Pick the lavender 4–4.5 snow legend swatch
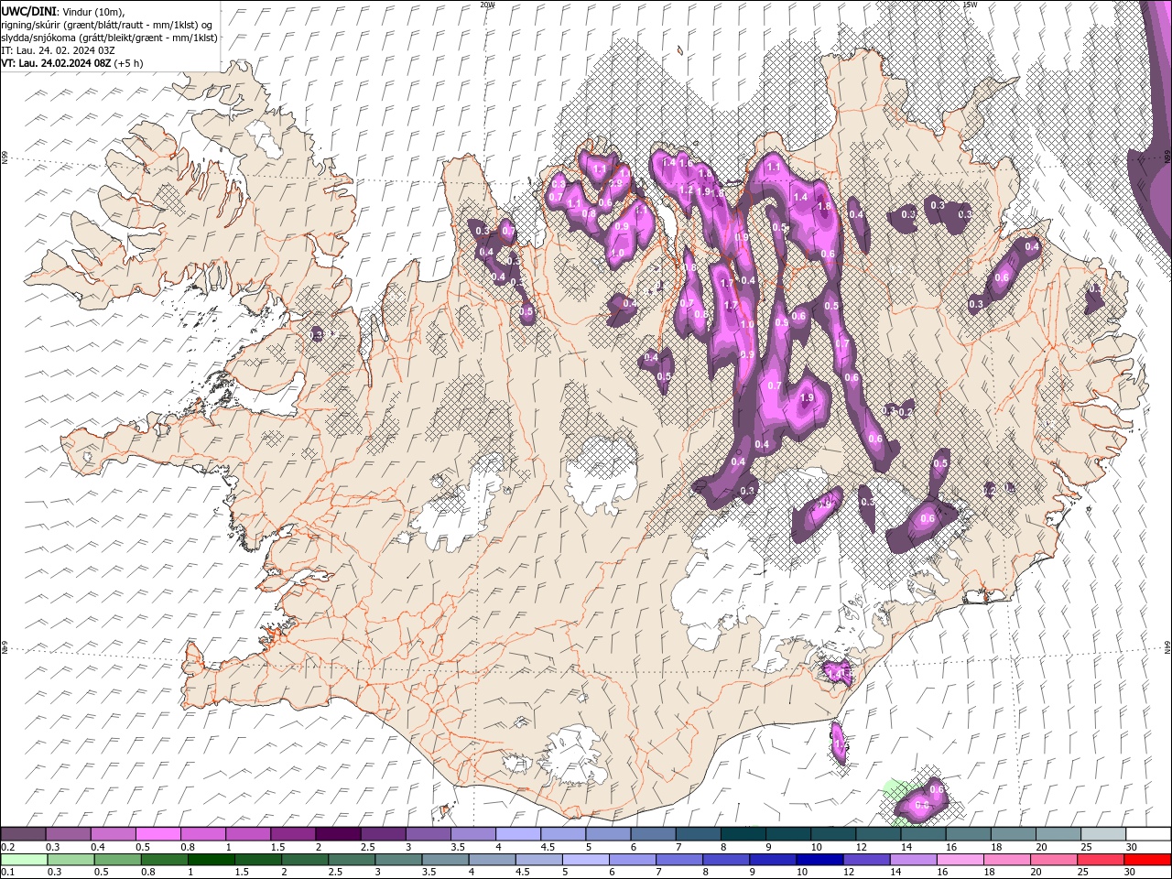Viewport: 1172px width, 879px height. point(517,833)
